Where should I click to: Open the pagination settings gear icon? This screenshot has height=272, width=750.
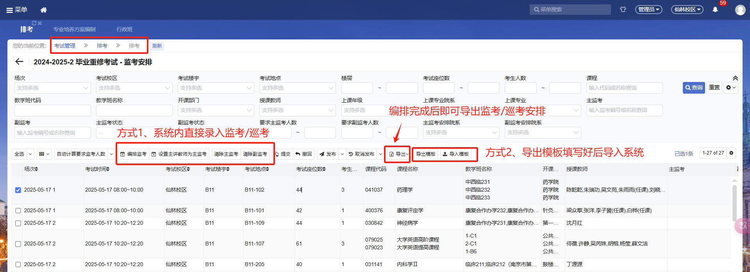point(731,153)
